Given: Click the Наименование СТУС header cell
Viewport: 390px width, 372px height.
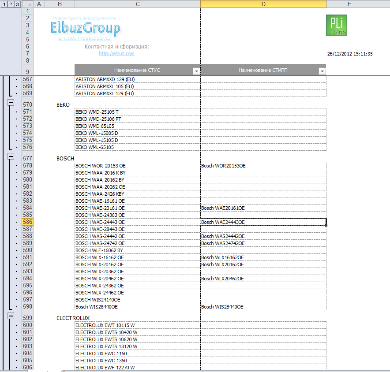Looking at the screenshot, I should coord(137,70).
